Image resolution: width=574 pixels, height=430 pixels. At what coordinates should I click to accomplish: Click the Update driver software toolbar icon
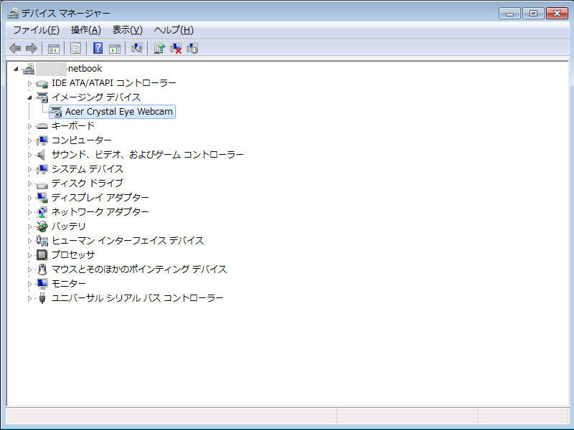coord(159,48)
